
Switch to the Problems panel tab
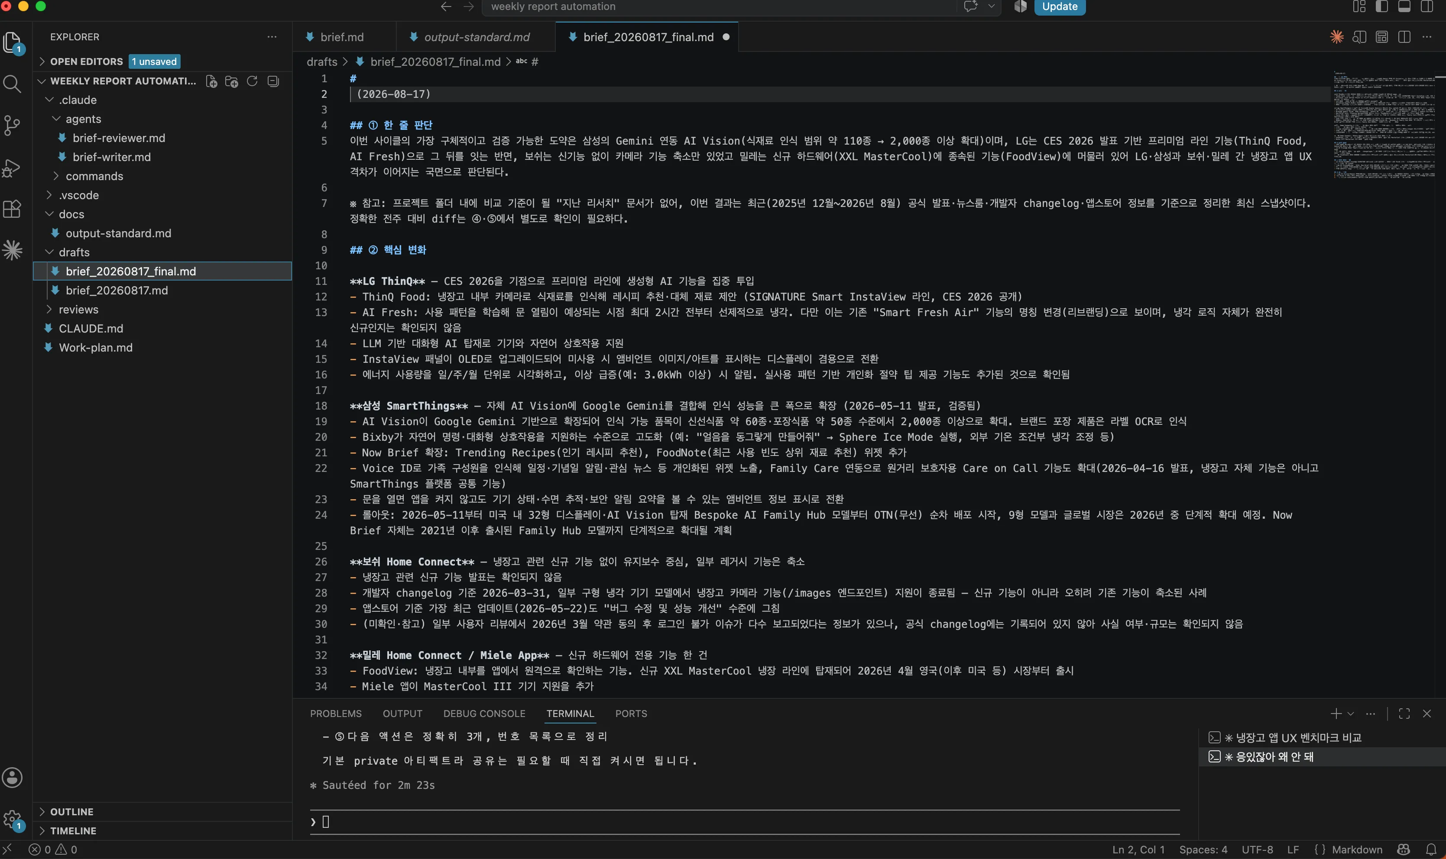pos(335,714)
